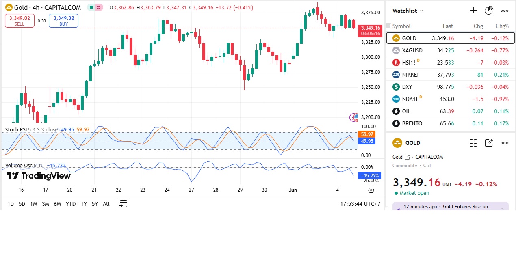516x263 pixels.
Task: Open chart settings hexagon icon below price scale
Action: pyautogui.click(x=371, y=190)
